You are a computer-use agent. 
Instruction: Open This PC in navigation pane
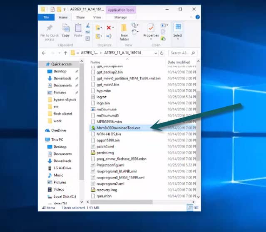click(x=57, y=140)
